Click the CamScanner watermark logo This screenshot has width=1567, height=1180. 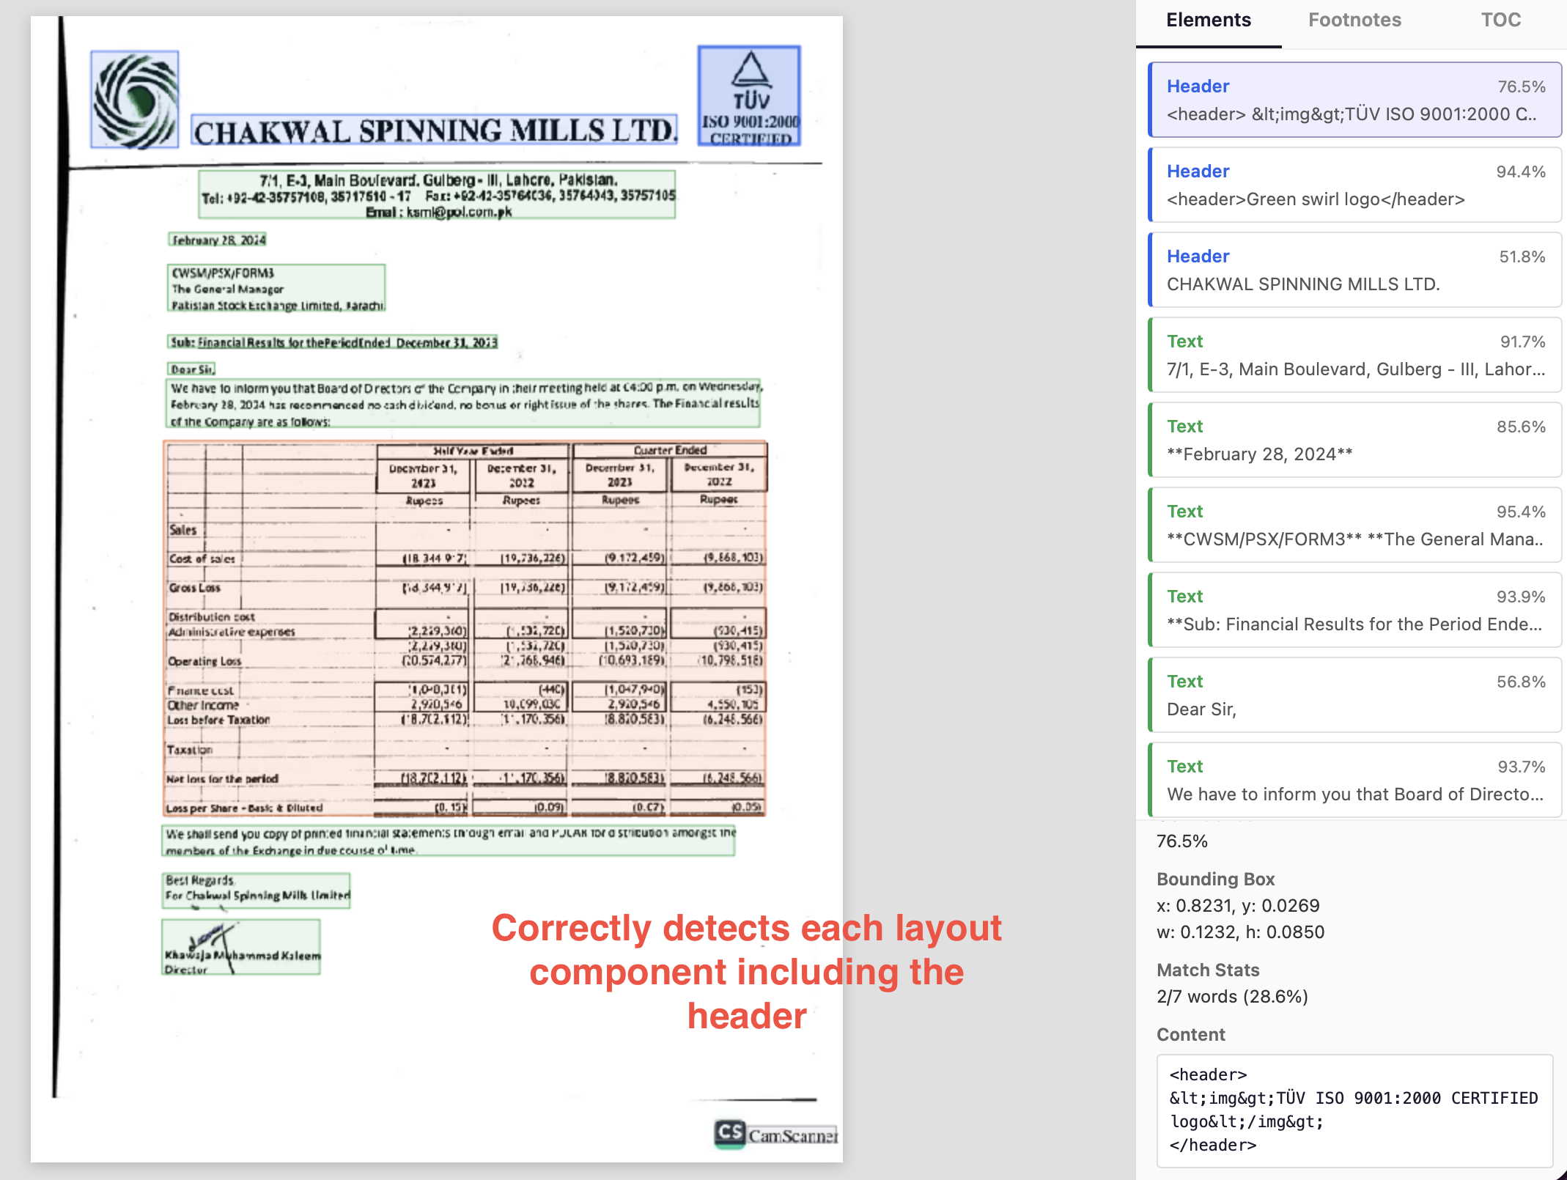coord(775,1134)
